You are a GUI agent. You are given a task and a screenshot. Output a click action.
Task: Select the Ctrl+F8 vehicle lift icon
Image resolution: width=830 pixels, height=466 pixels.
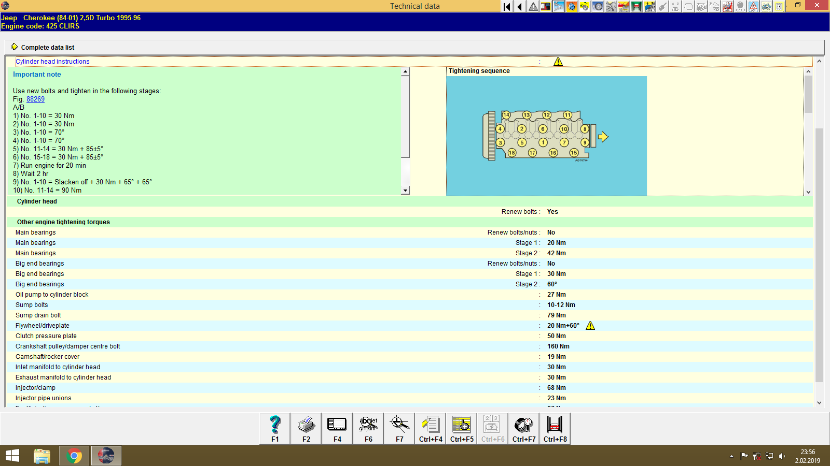coord(554,428)
